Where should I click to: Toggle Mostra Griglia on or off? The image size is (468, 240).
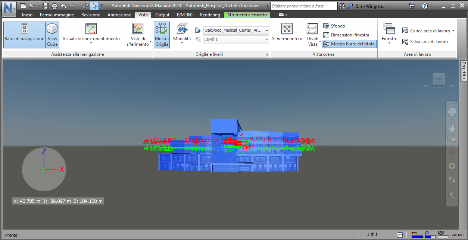162,35
